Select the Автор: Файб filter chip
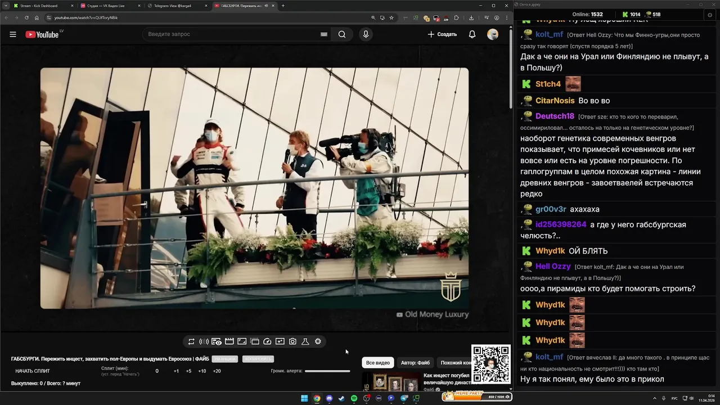 tap(415, 363)
